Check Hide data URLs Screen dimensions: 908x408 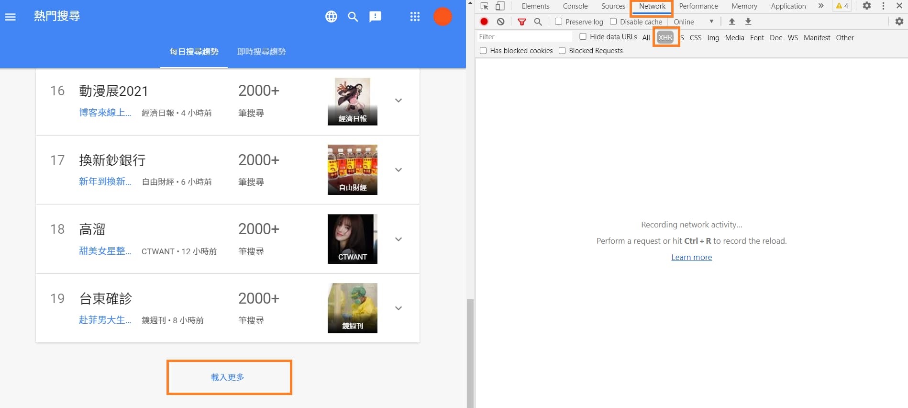point(583,36)
